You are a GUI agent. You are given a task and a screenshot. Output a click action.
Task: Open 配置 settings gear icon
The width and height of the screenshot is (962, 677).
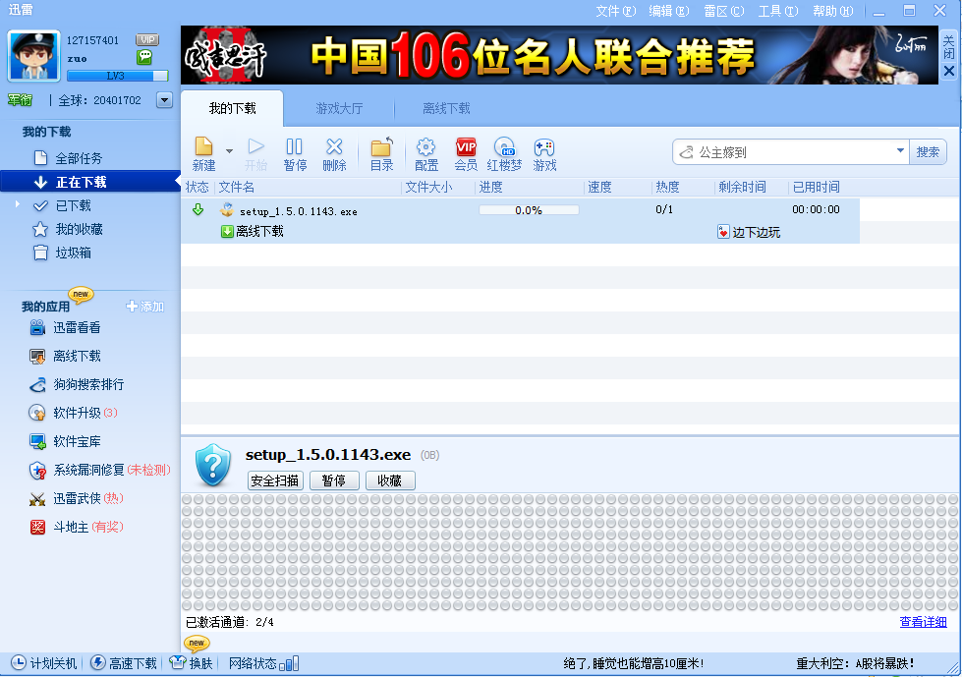pyautogui.click(x=426, y=154)
